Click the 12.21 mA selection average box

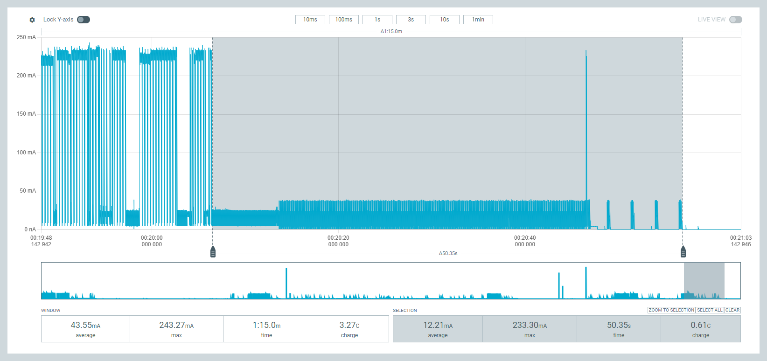[438, 329]
